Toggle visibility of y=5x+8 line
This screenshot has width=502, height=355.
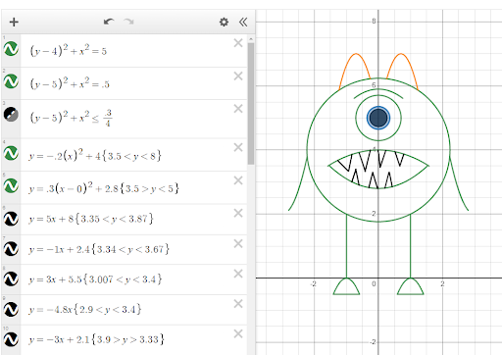11,219
